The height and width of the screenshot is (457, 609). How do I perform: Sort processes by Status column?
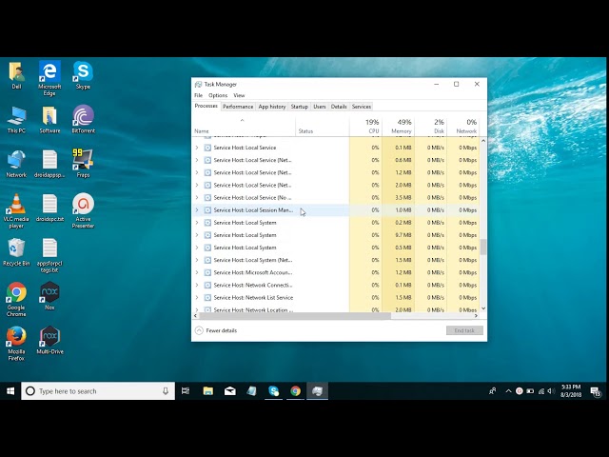[x=323, y=127]
